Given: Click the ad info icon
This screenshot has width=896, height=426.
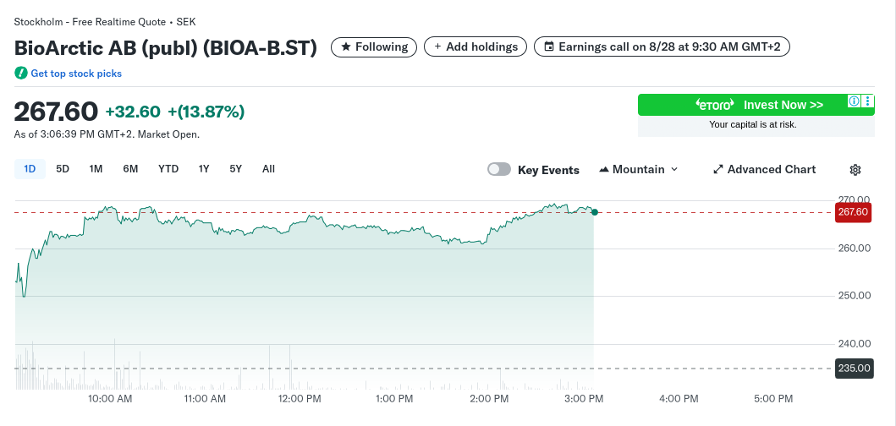Looking at the screenshot, I should (855, 101).
